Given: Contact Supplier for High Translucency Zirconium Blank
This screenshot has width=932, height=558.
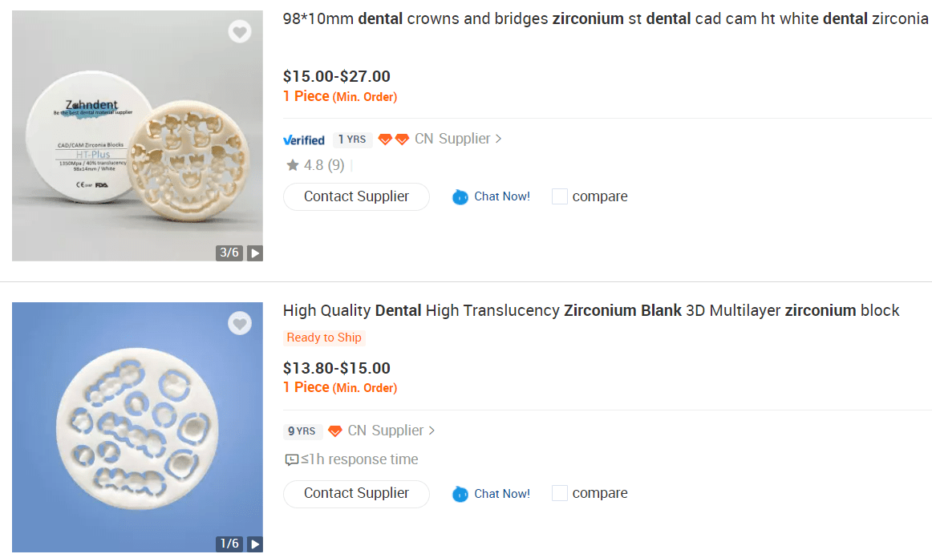Looking at the screenshot, I should coord(356,493).
